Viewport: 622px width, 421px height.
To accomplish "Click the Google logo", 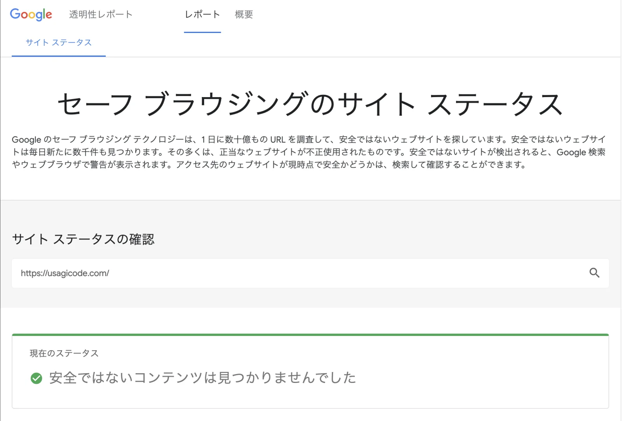I will click(31, 14).
